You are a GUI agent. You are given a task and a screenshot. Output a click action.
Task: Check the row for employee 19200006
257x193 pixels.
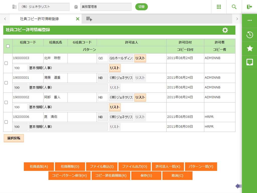pos(6,122)
